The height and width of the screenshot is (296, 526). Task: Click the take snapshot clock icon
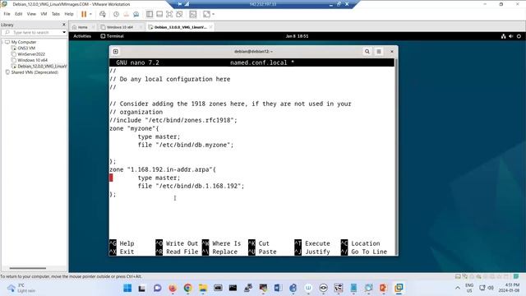point(116,14)
